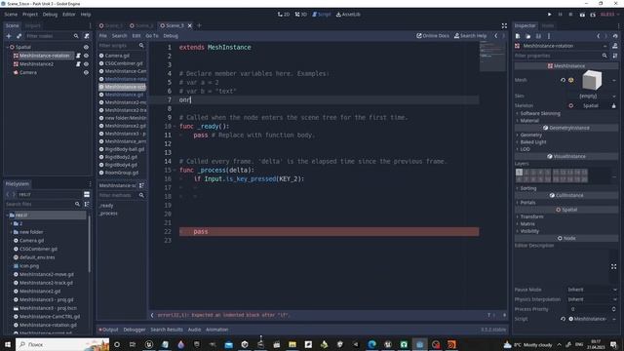Open script editor File menu
This screenshot has width=624, height=351.
[x=102, y=36]
